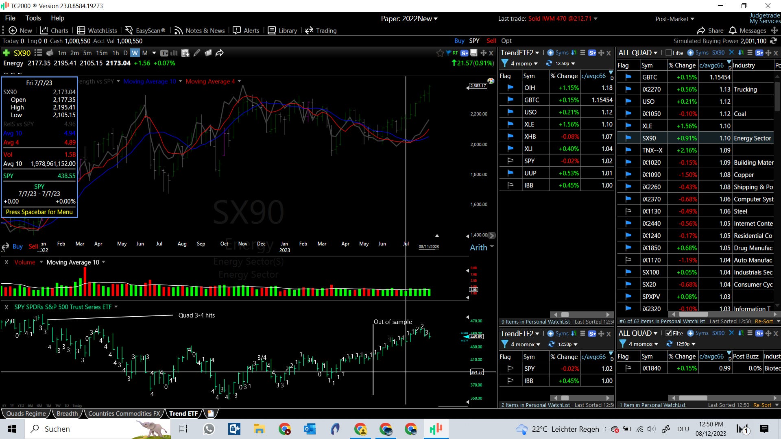Enable the Filte checkbox in top ALL QUAD
Screen dimensions: 781x439
coord(669,53)
